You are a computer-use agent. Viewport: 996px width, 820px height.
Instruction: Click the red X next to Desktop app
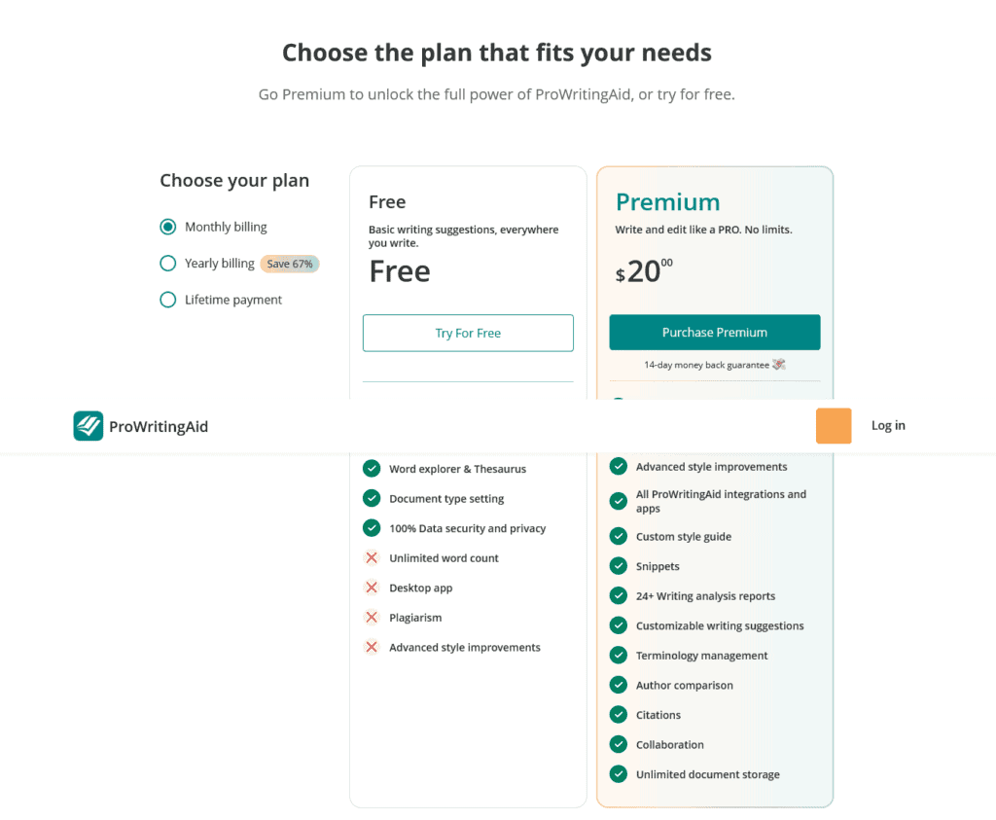[371, 588]
